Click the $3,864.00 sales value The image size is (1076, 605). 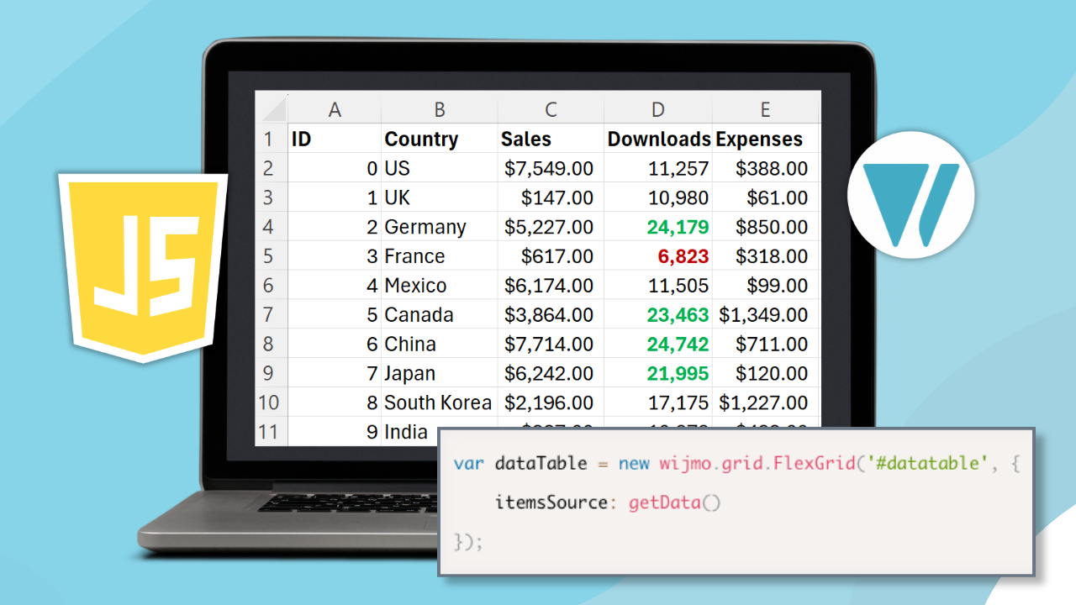coord(549,315)
